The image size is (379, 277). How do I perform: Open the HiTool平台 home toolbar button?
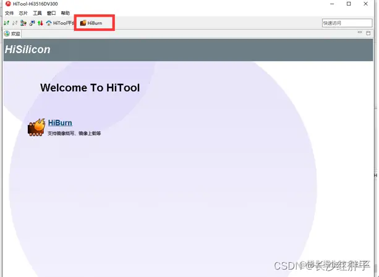(x=60, y=23)
